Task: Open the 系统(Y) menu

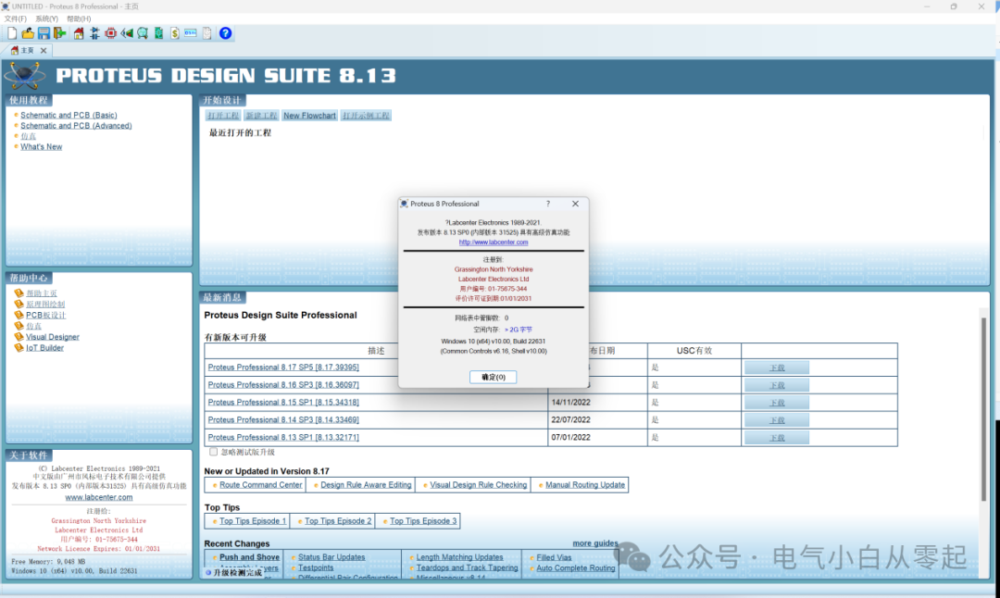Action: click(46, 19)
